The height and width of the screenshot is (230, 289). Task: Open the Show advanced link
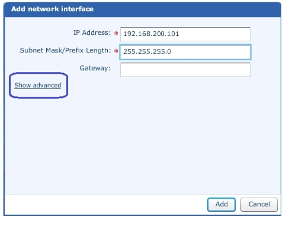[x=38, y=86]
